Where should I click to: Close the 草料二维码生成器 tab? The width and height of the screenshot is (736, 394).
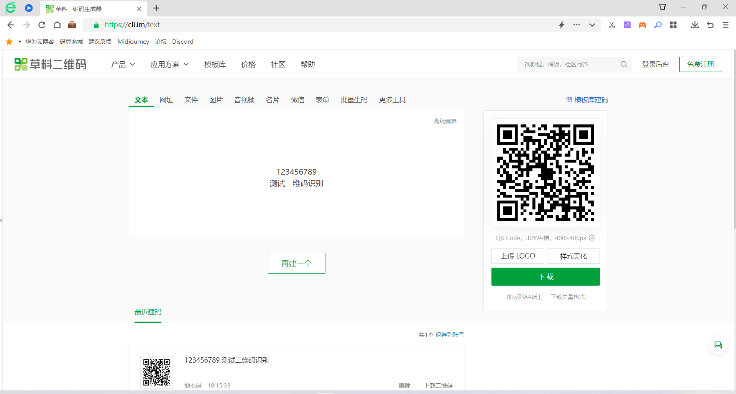click(x=139, y=8)
